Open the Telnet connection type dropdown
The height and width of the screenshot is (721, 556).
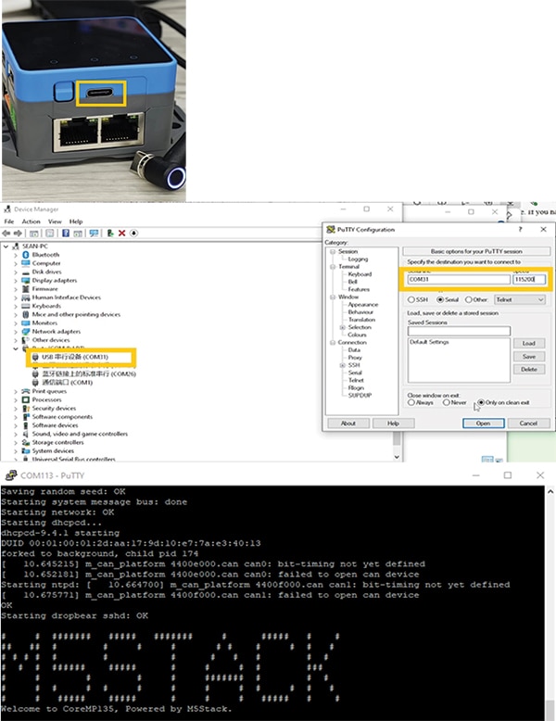[x=520, y=299]
